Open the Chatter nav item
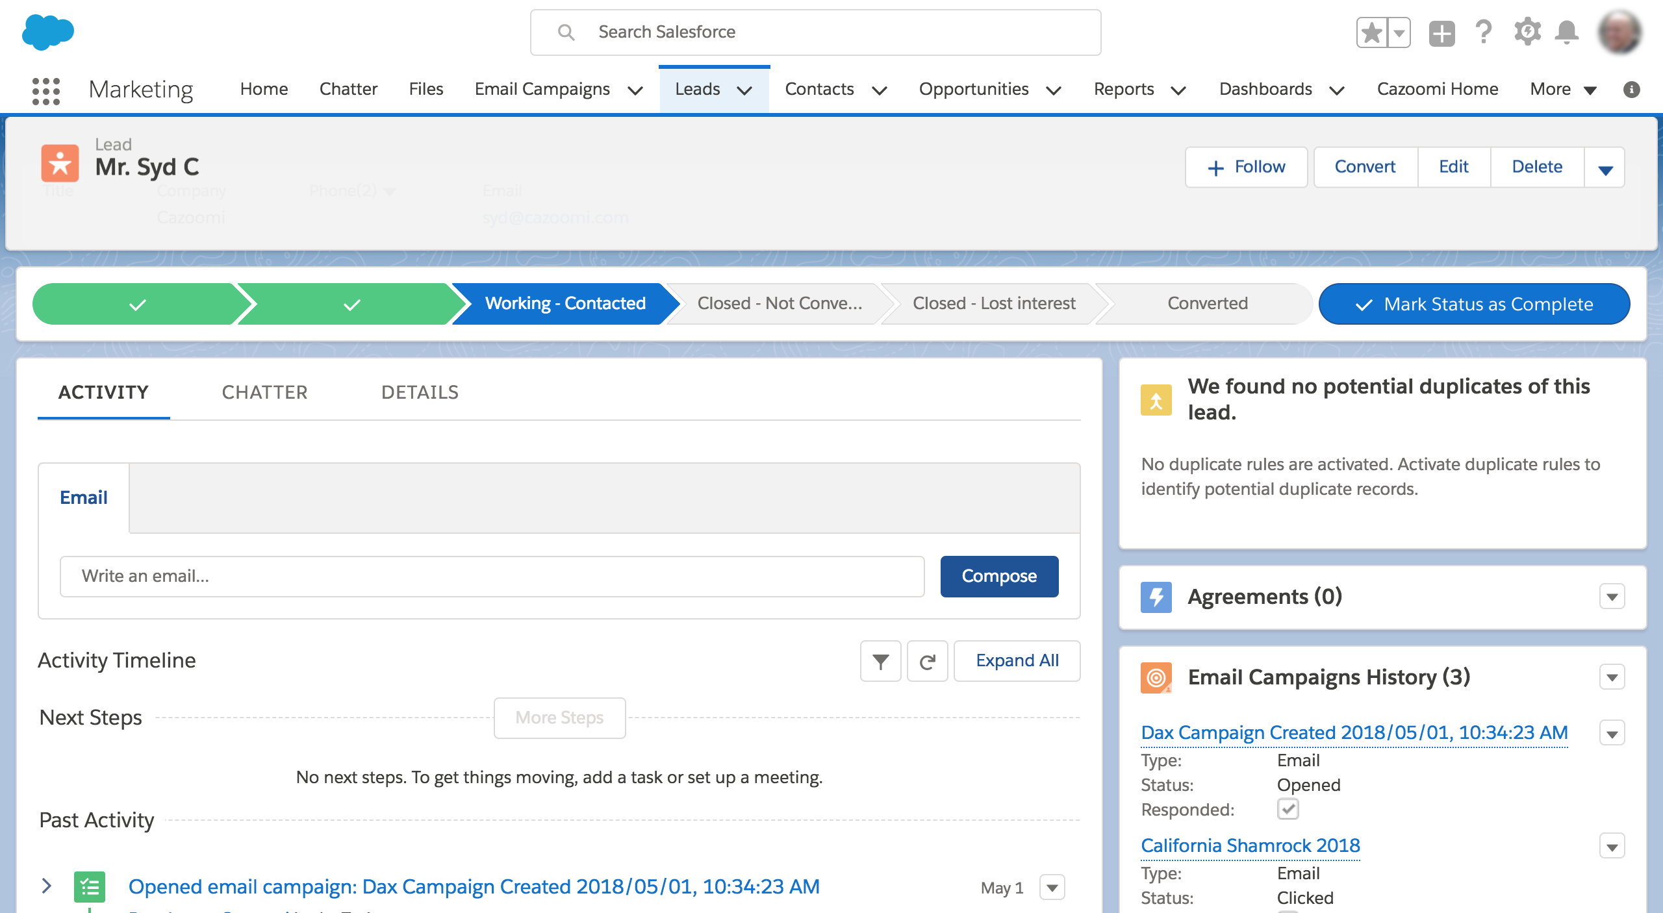Screen dimensions: 1663x913 point(348,90)
